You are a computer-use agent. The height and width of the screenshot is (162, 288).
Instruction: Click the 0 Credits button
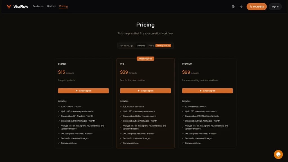click(256, 7)
